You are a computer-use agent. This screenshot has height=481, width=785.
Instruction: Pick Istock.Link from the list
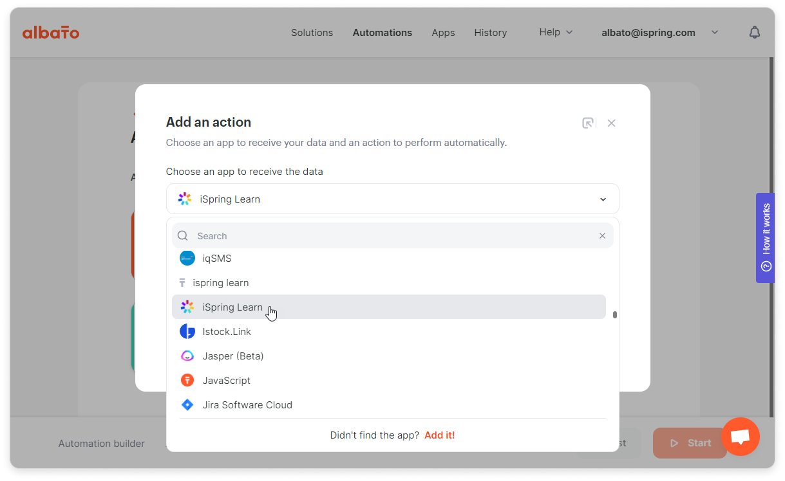[389, 332]
